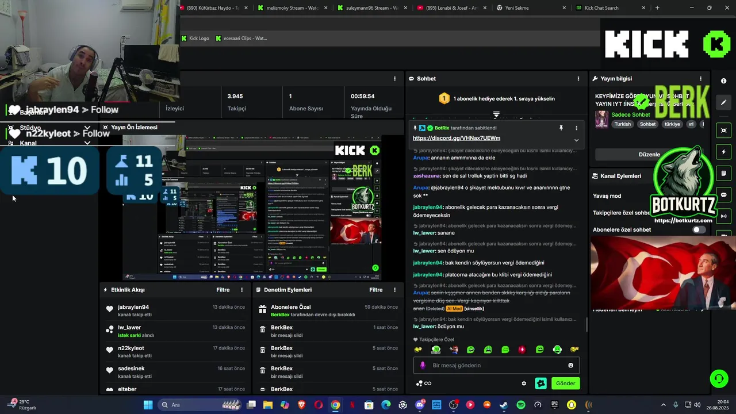Click the chat panel scrollbar
The width and height of the screenshot is (736, 414).
click(586, 325)
